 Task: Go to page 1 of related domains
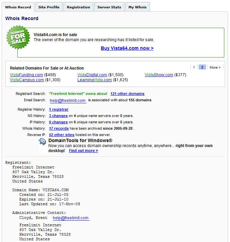[194, 67]
